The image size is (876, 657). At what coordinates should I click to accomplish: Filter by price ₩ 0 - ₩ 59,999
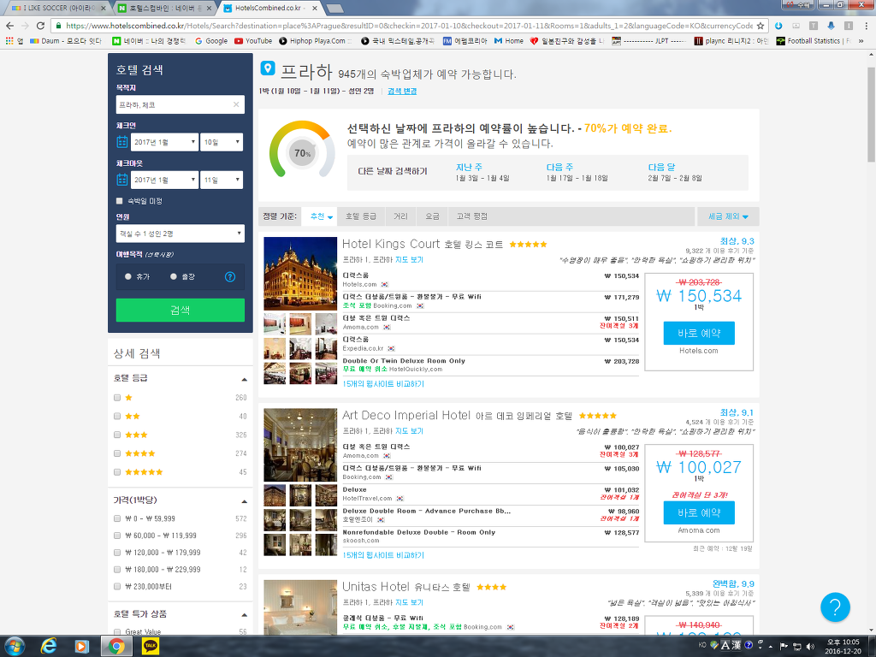[x=116, y=518]
